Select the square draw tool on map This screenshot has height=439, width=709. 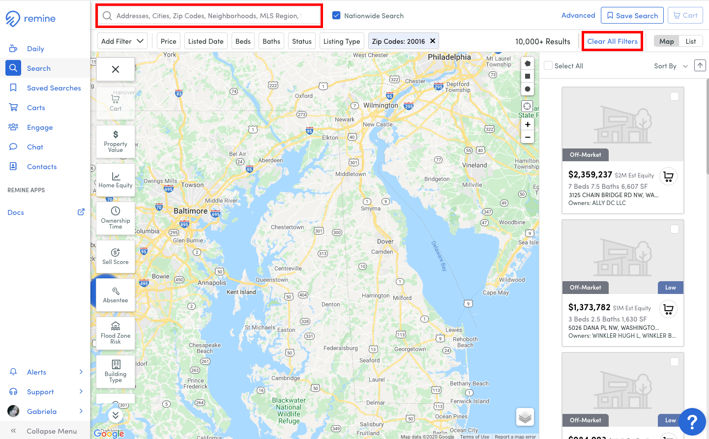pos(528,76)
